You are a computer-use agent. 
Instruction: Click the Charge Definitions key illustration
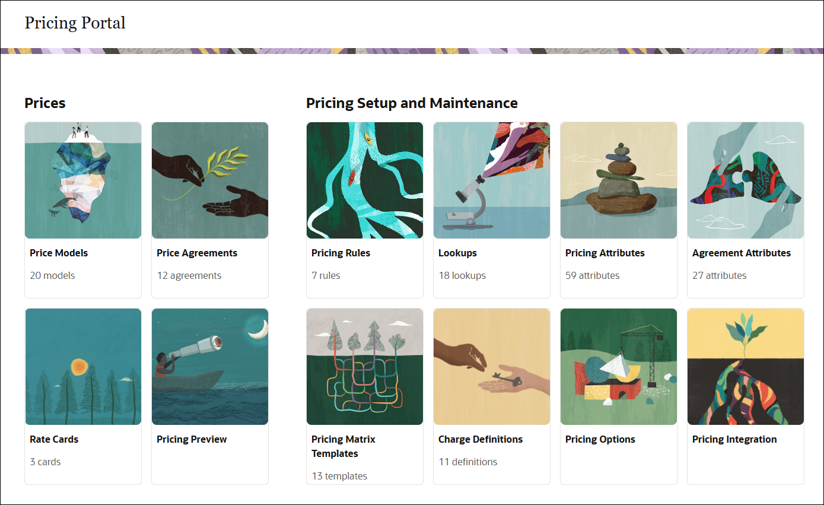point(491,366)
